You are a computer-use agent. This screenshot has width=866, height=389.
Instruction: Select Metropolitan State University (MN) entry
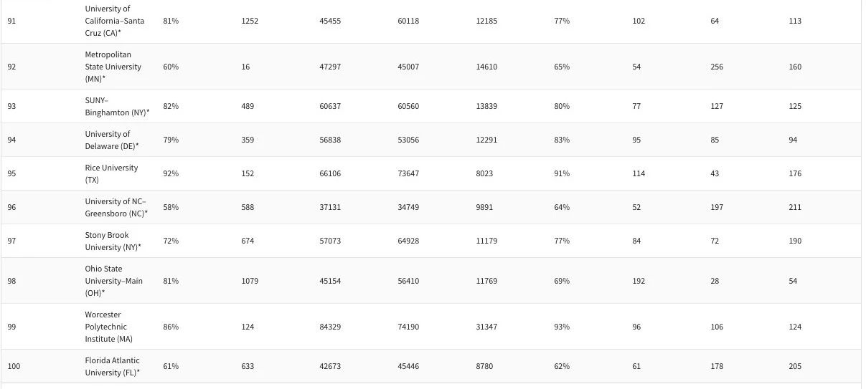click(113, 67)
